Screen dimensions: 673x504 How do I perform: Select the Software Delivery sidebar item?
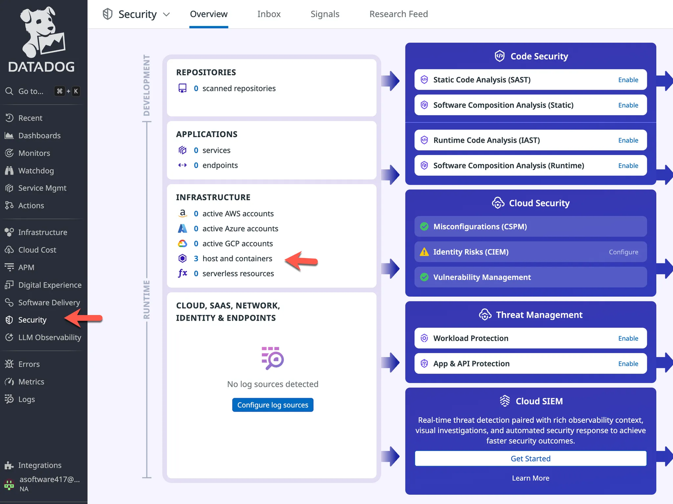click(x=49, y=302)
